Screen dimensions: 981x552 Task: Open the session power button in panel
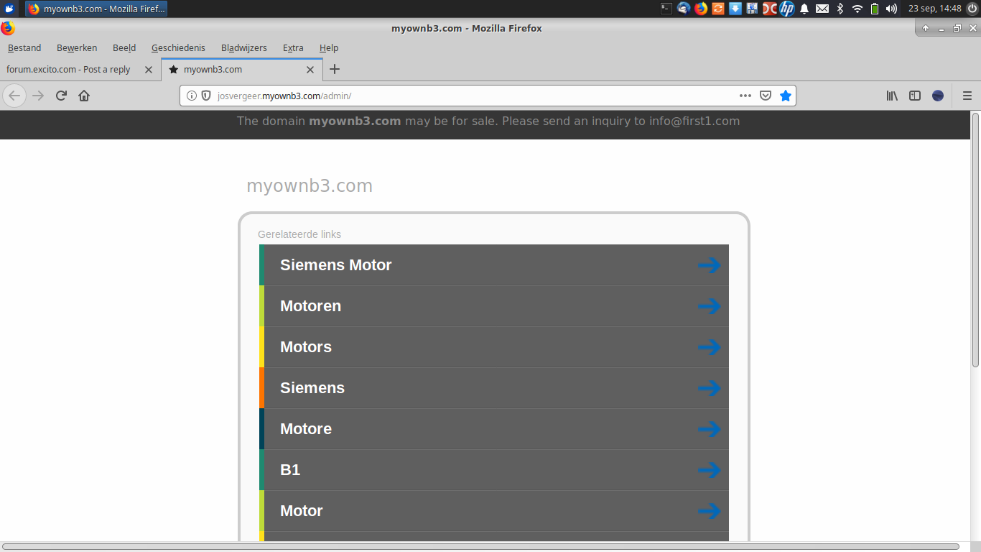pyautogui.click(x=972, y=9)
